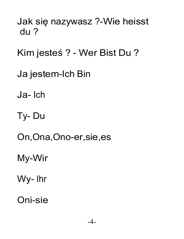Screen dimensions: 184x239
Task: Click the line 'Jak się nazywasz ?-Wie heisst'
Action: [x=83, y=21]
